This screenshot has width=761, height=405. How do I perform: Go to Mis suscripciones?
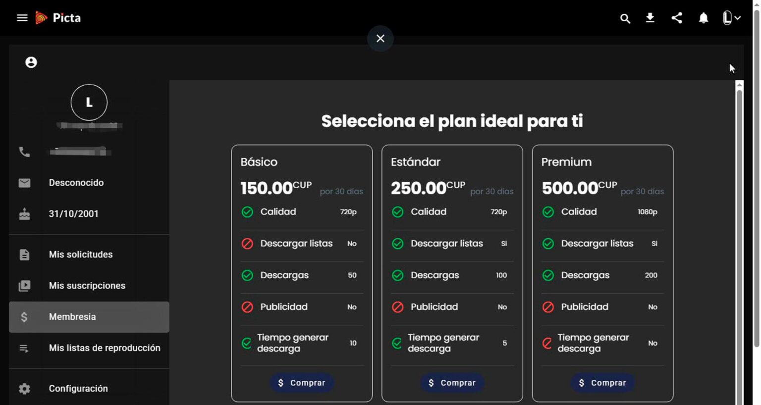[87, 286]
